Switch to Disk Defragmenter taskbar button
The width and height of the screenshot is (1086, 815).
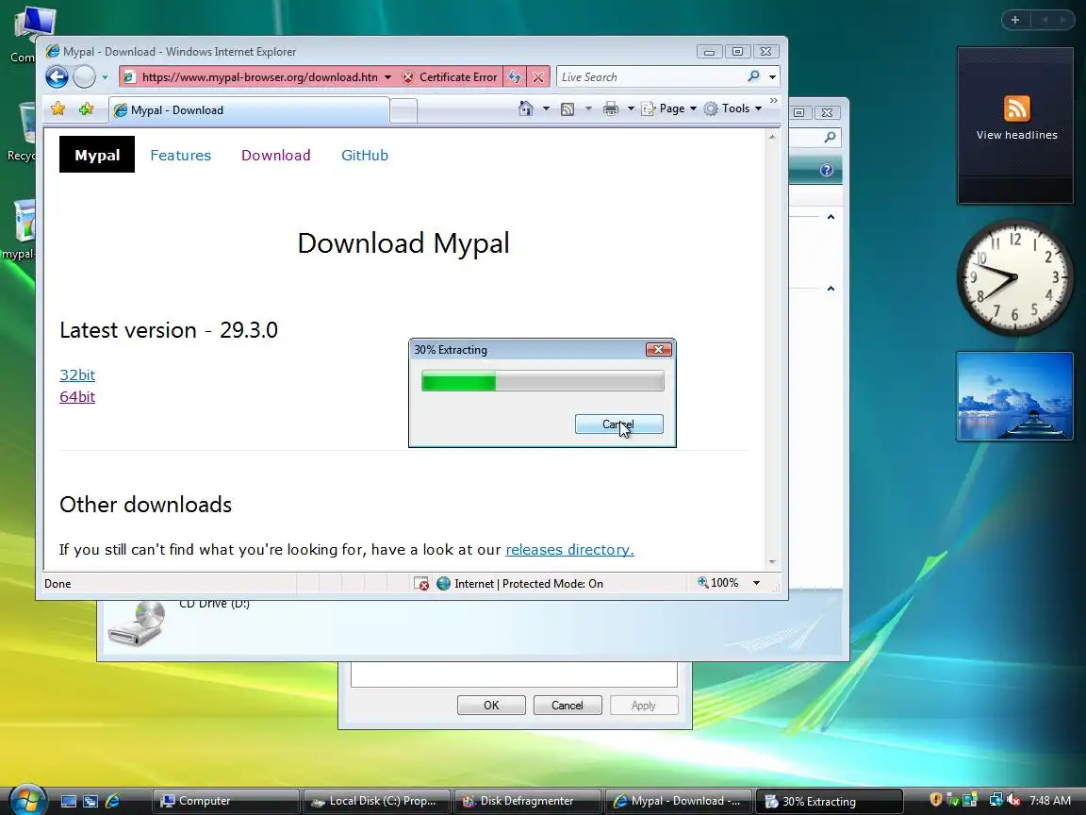pyautogui.click(x=527, y=801)
